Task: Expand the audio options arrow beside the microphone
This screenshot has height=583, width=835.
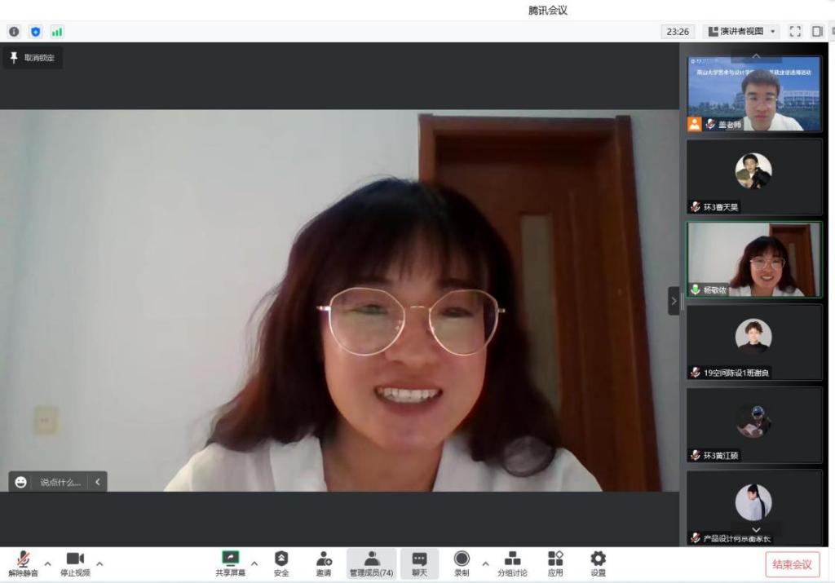Action: (47, 563)
